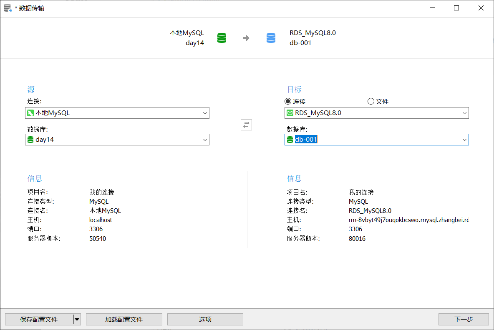Click the db-001 text in target database field
This screenshot has height=330, width=494.
coord(306,140)
